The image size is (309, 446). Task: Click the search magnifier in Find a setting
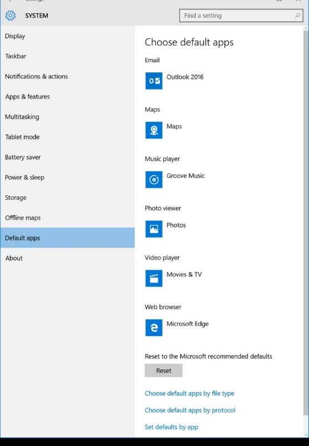coord(297,16)
